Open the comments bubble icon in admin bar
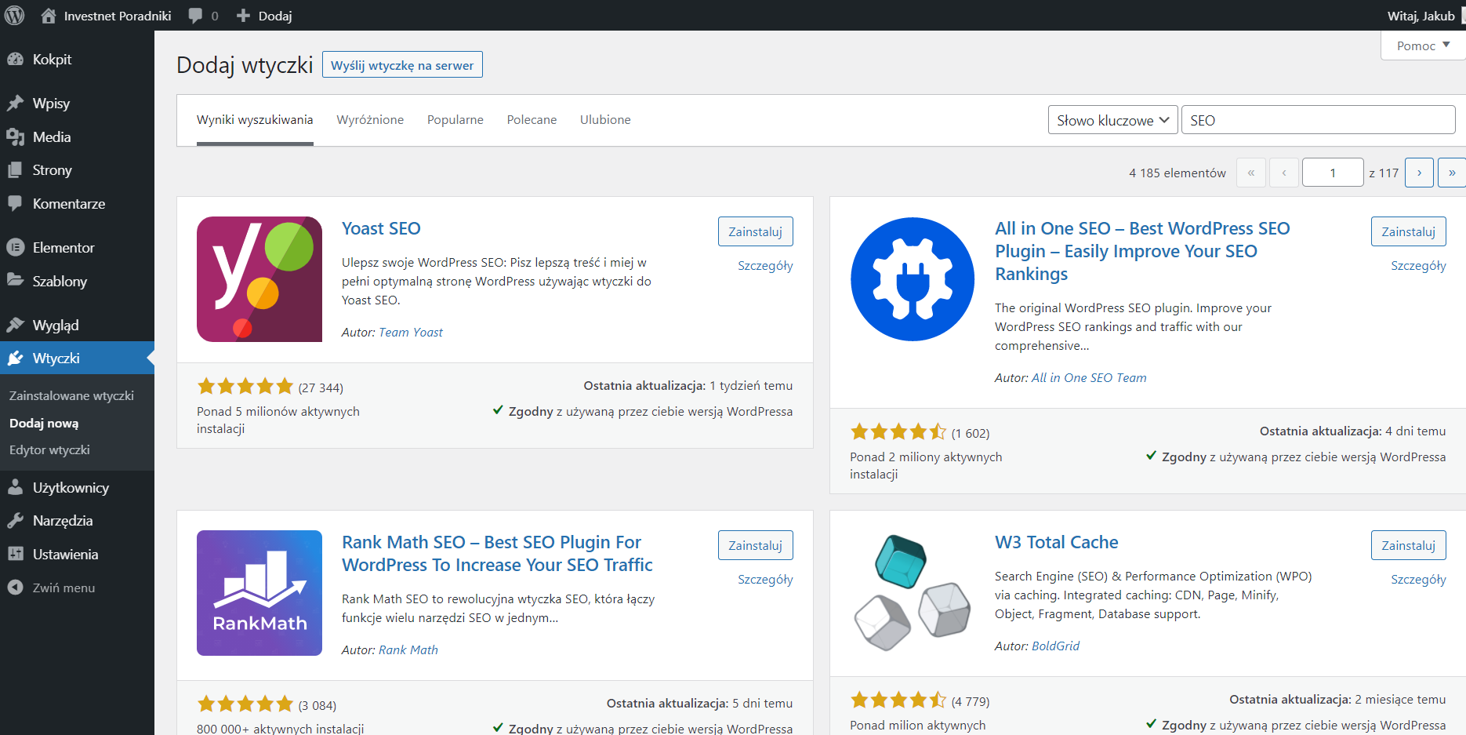The height and width of the screenshot is (735, 1466). coord(196,16)
